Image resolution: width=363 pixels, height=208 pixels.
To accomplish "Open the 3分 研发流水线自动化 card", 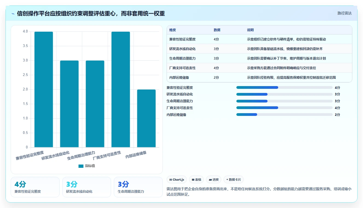I will pos(87,187).
